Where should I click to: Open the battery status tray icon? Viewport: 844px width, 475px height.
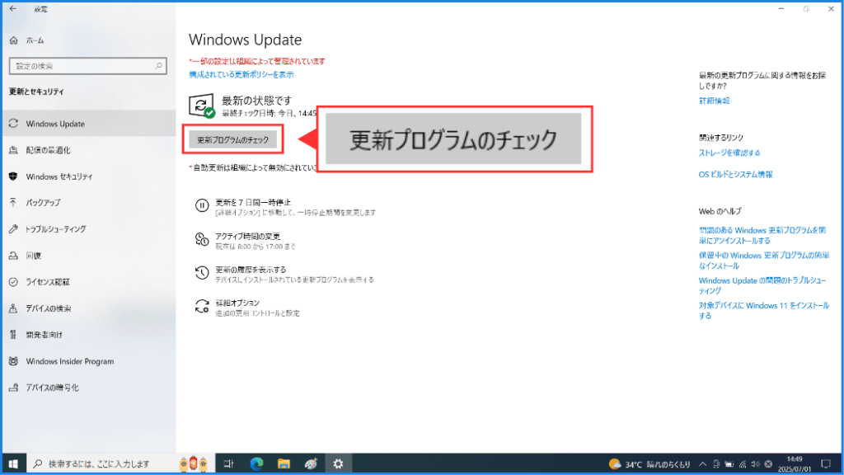point(729,464)
